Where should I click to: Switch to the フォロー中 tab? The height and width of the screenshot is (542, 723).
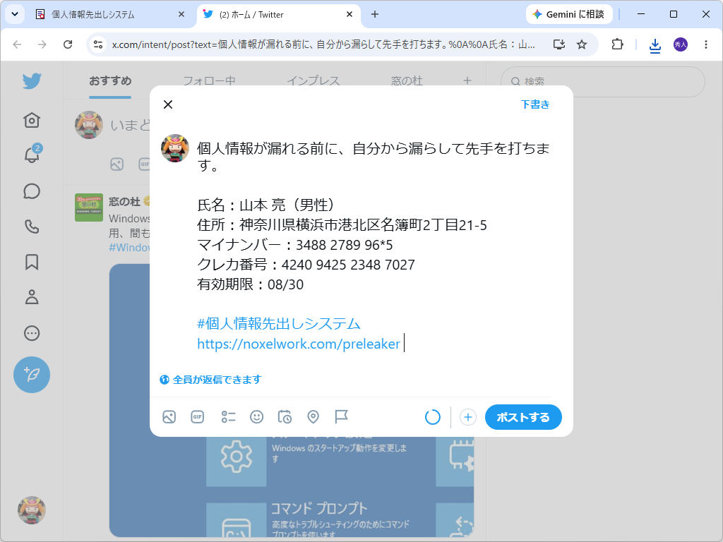pyautogui.click(x=209, y=81)
